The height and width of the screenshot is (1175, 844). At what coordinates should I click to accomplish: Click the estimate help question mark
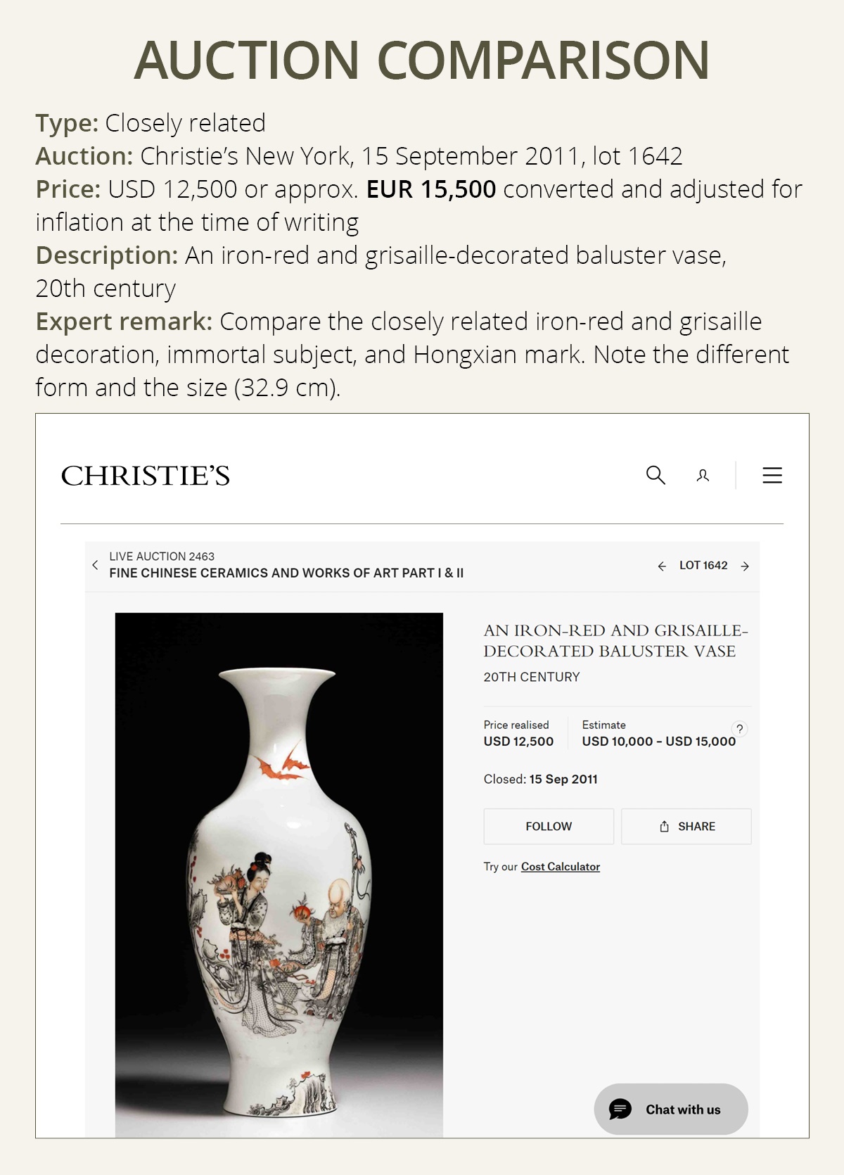tap(739, 729)
